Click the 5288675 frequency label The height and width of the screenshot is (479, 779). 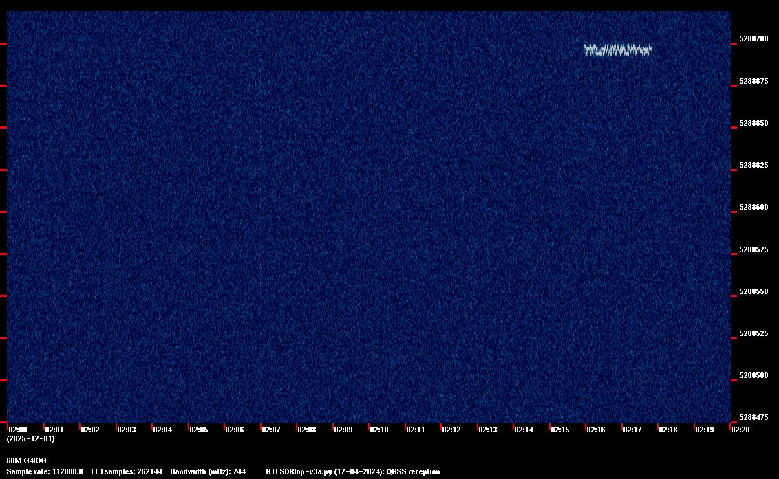[x=753, y=81]
